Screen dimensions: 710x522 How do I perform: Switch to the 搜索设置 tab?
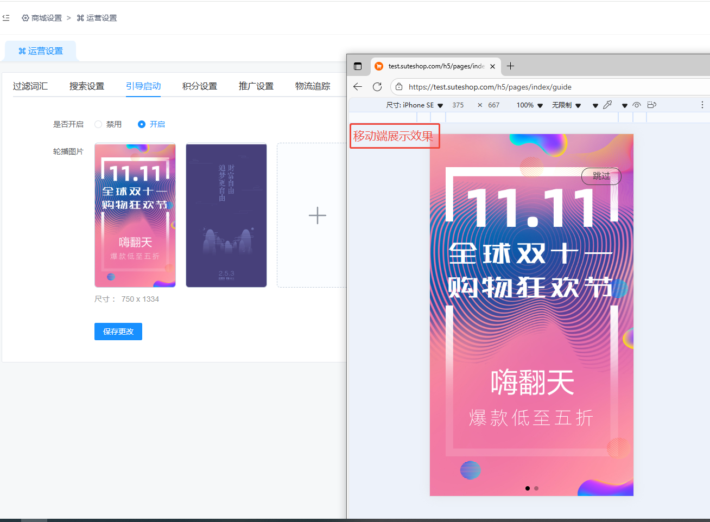(x=87, y=86)
